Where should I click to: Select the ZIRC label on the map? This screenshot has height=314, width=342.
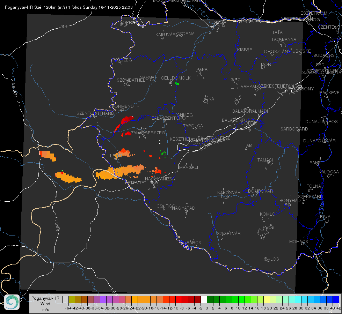(x=236, y=80)
